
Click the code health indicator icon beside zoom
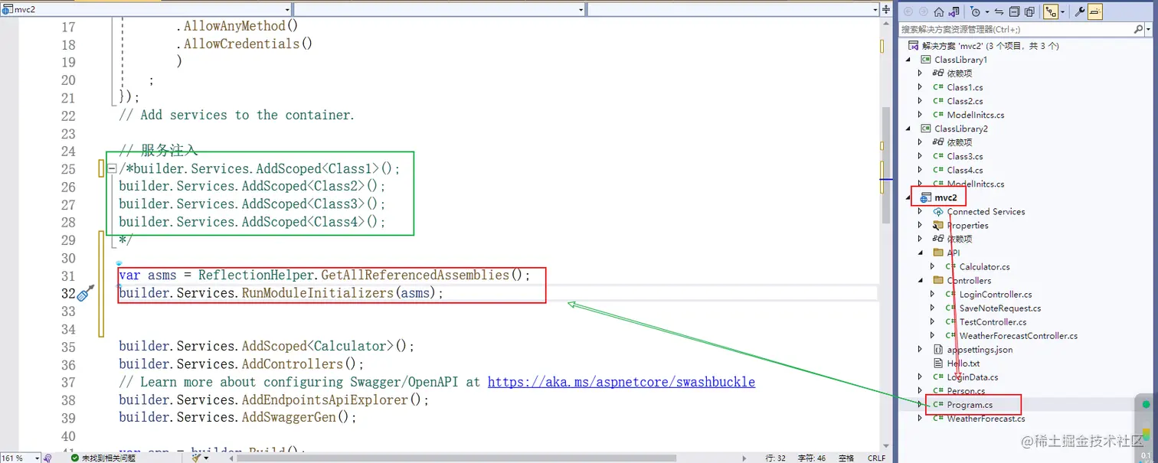[x=47, y=458]
